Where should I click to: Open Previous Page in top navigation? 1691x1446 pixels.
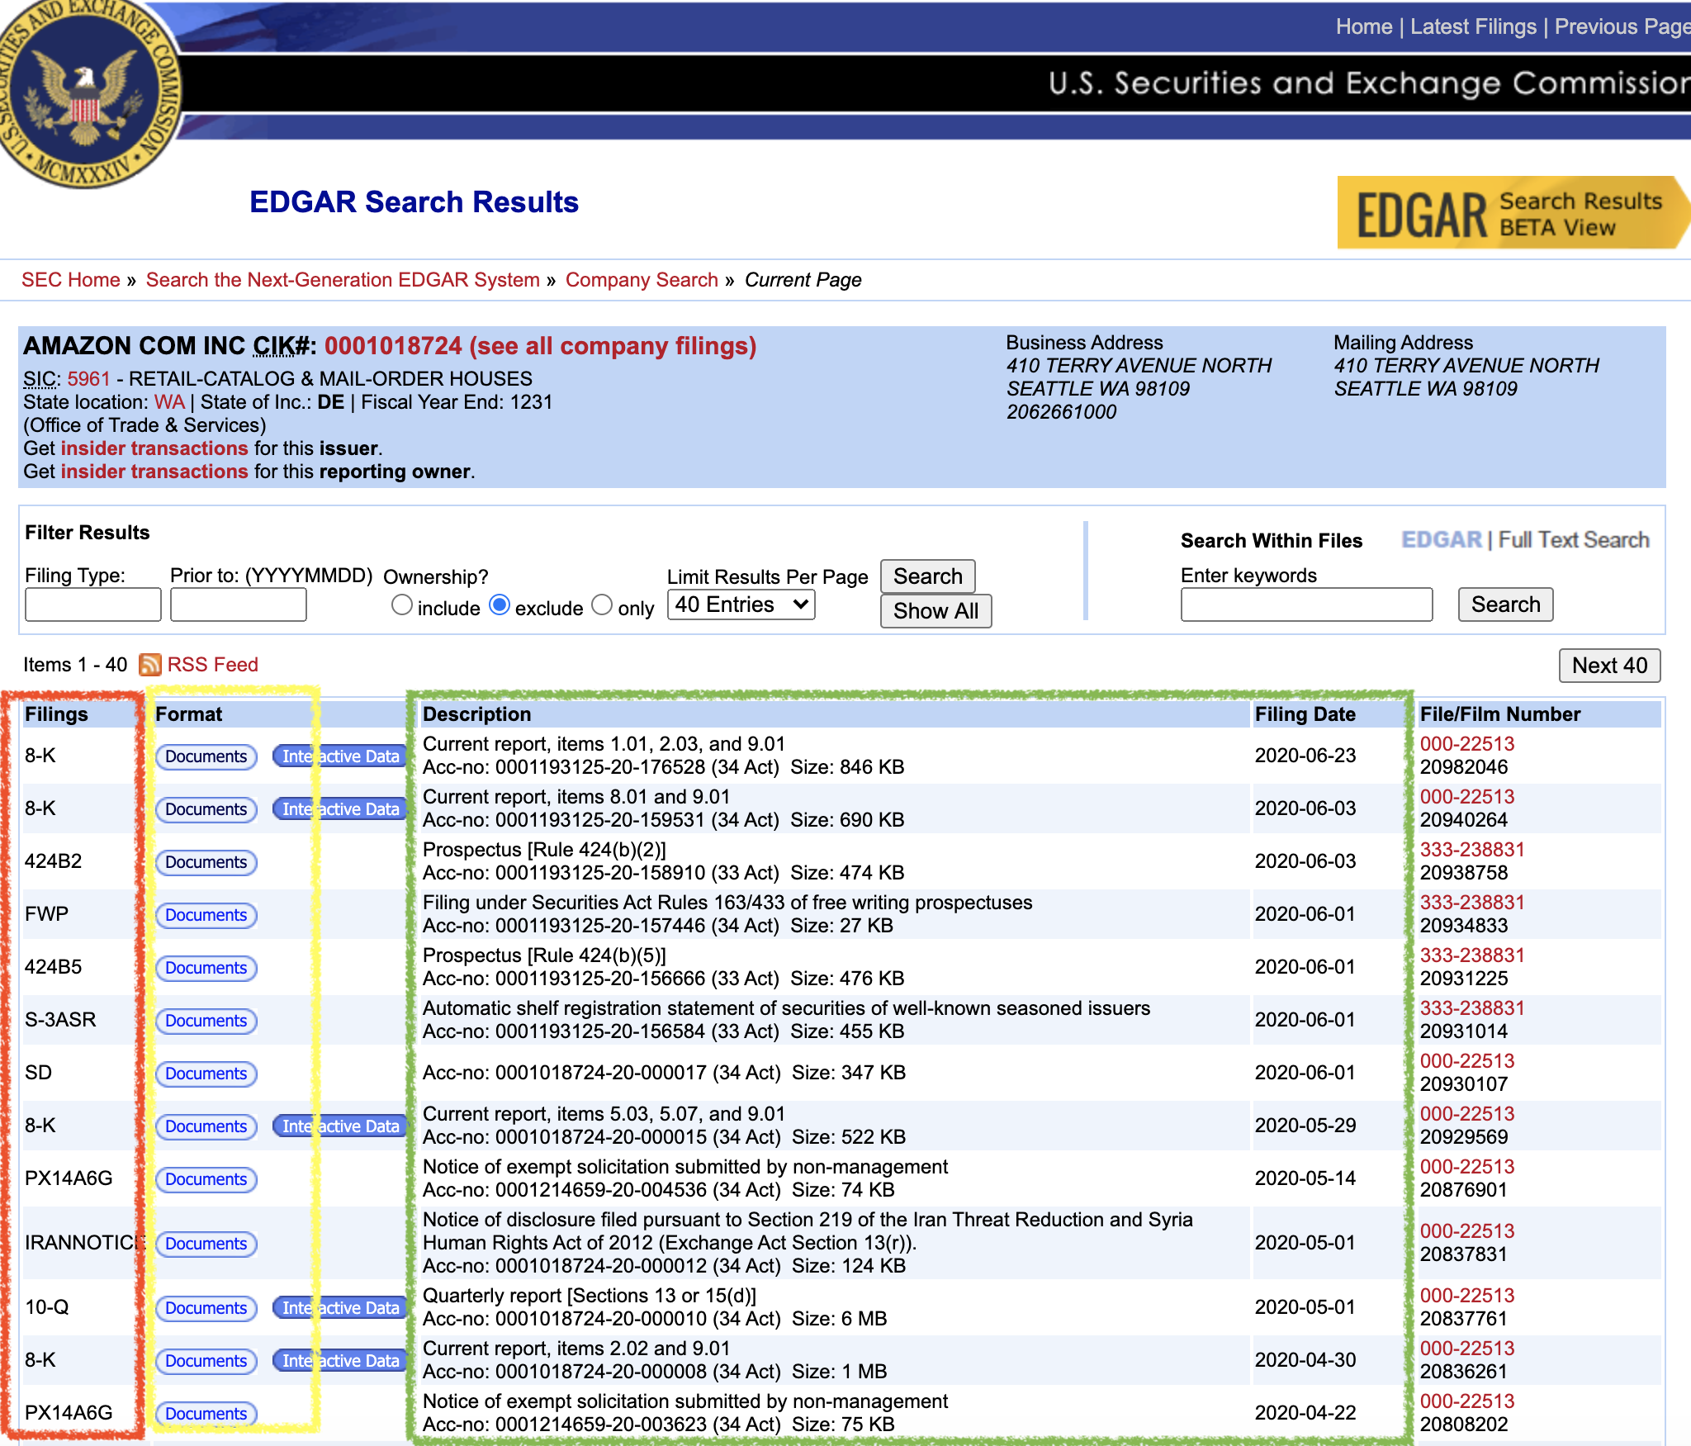point(1622,26)
